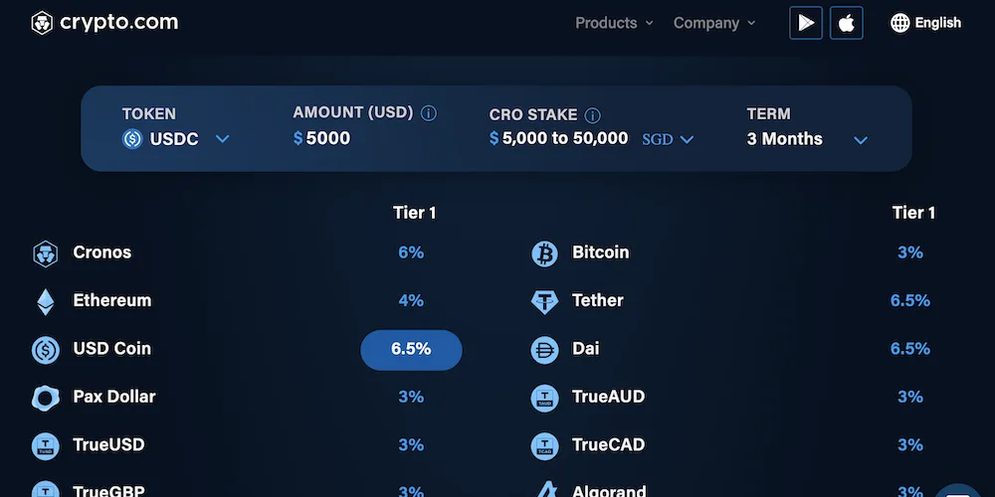Open the Company menu
Screen dimensions: 995x497
point(714,23)
